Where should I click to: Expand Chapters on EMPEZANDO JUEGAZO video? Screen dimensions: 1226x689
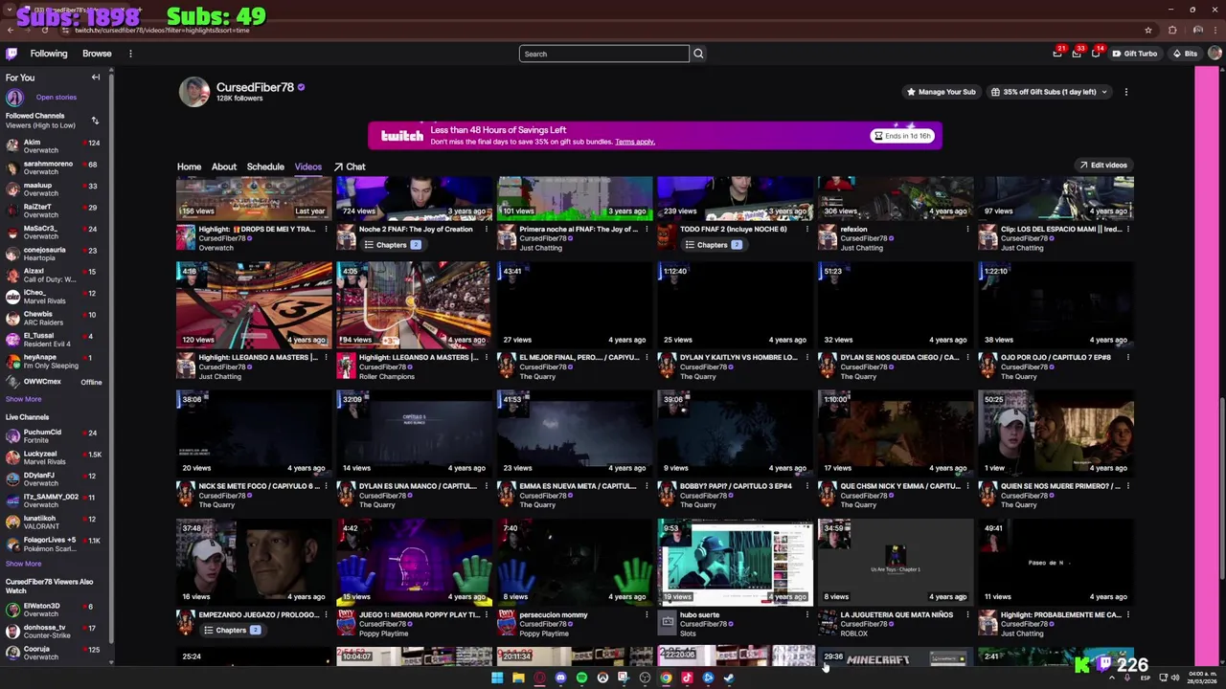pos(231,631)
